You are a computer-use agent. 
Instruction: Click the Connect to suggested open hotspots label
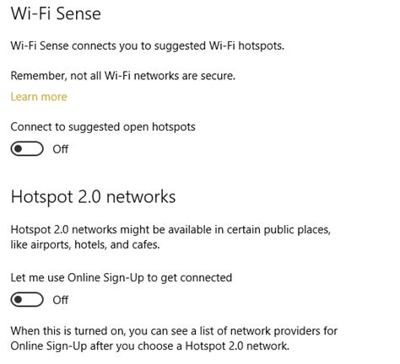point(103,127)
